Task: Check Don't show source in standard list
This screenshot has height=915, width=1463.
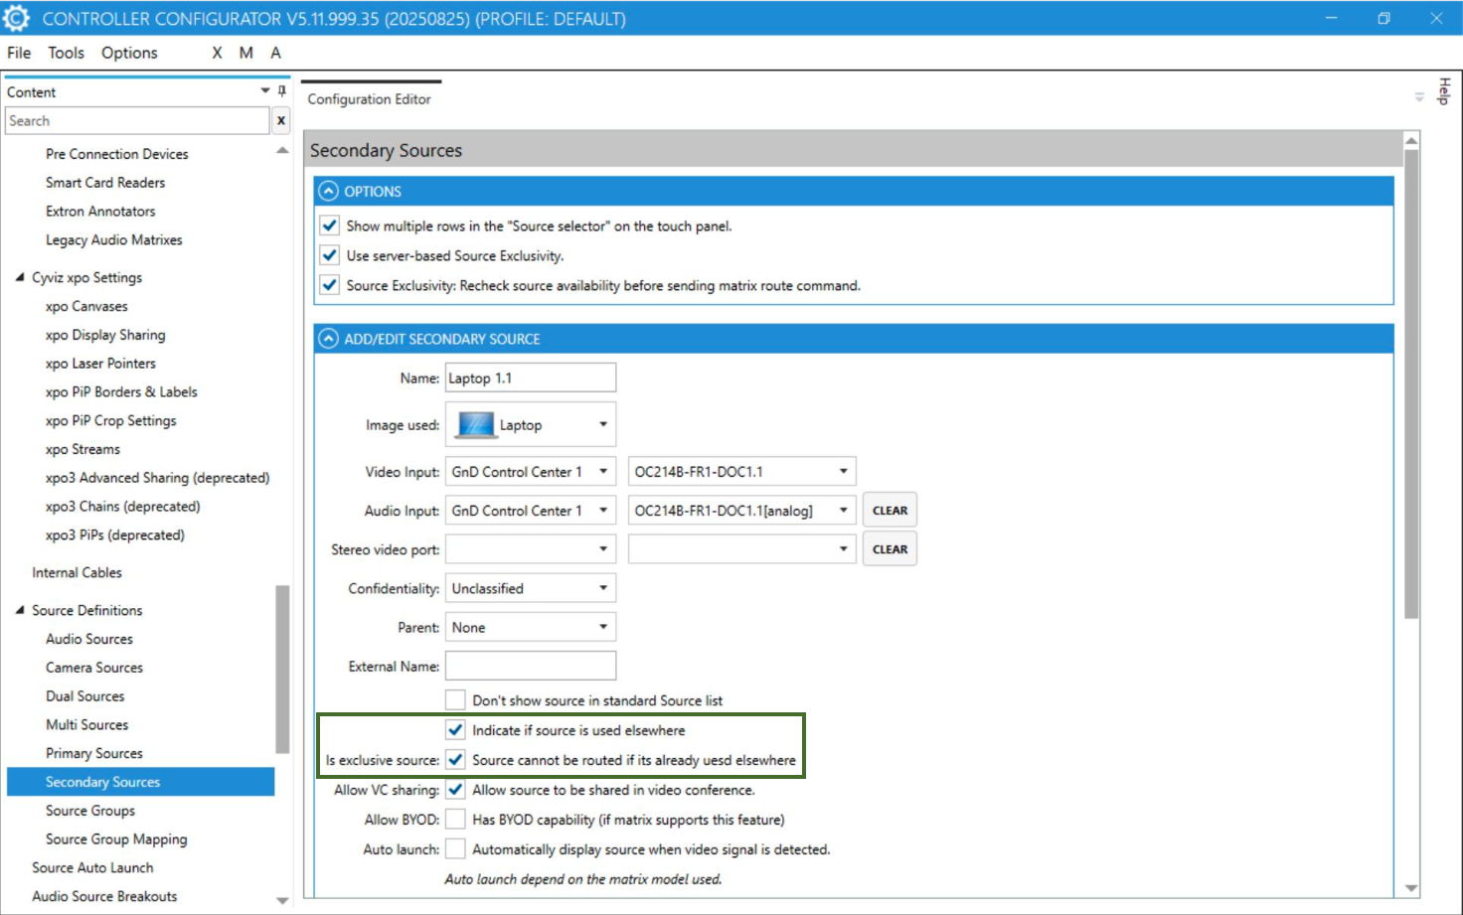Action: [455, 700]
